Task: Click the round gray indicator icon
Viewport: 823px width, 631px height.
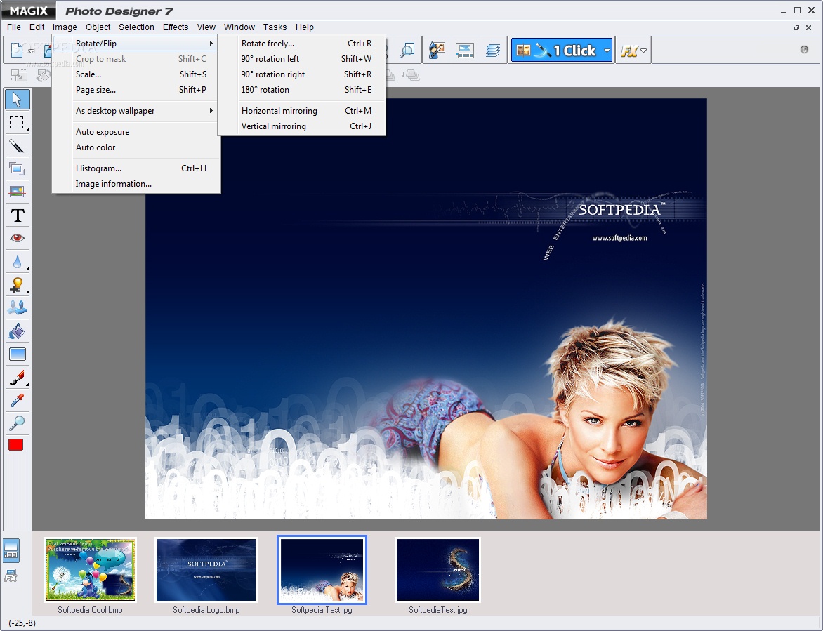Action: [x=804, y=49]
